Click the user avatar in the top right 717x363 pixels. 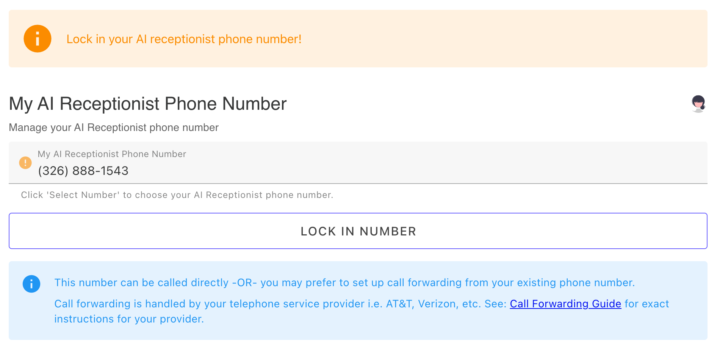pyautogui.click(x=698, y=103)
